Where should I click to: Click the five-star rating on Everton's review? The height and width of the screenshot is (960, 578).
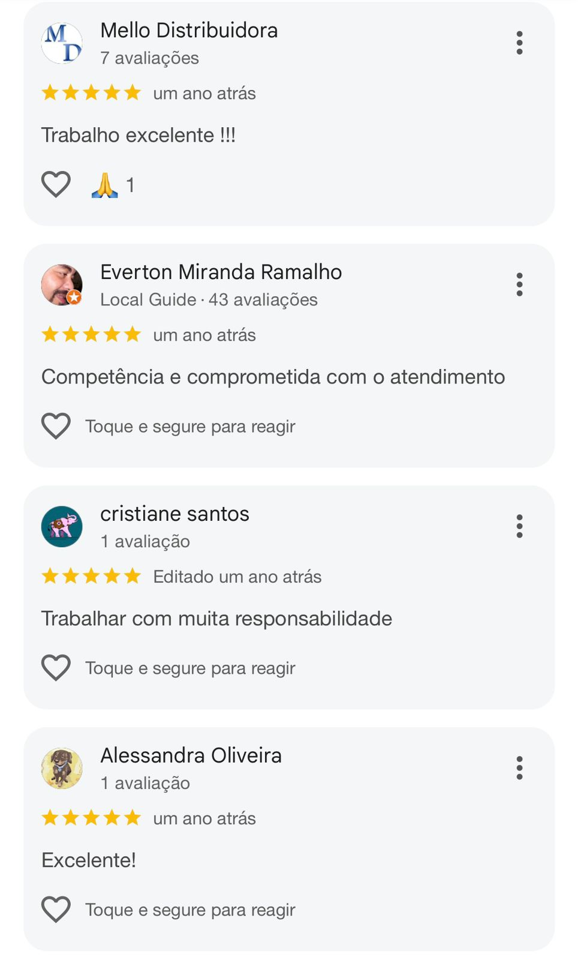91,334
